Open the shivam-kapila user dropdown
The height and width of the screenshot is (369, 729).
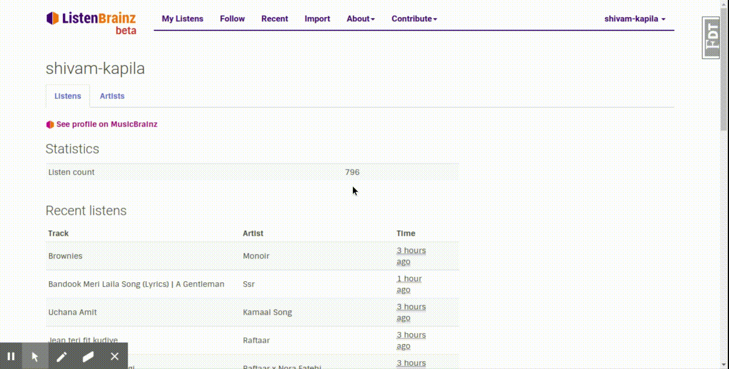(635, 19)
